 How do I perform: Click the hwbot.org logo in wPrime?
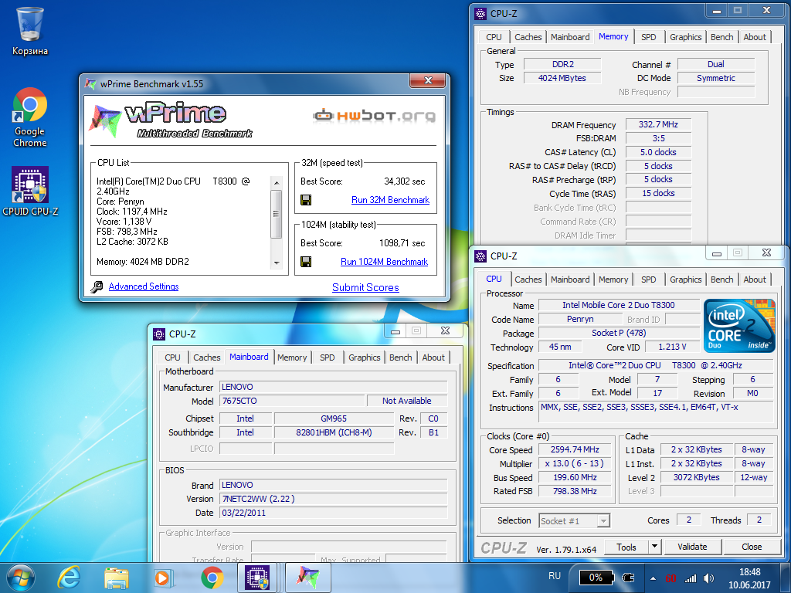(x=374, y=116)
